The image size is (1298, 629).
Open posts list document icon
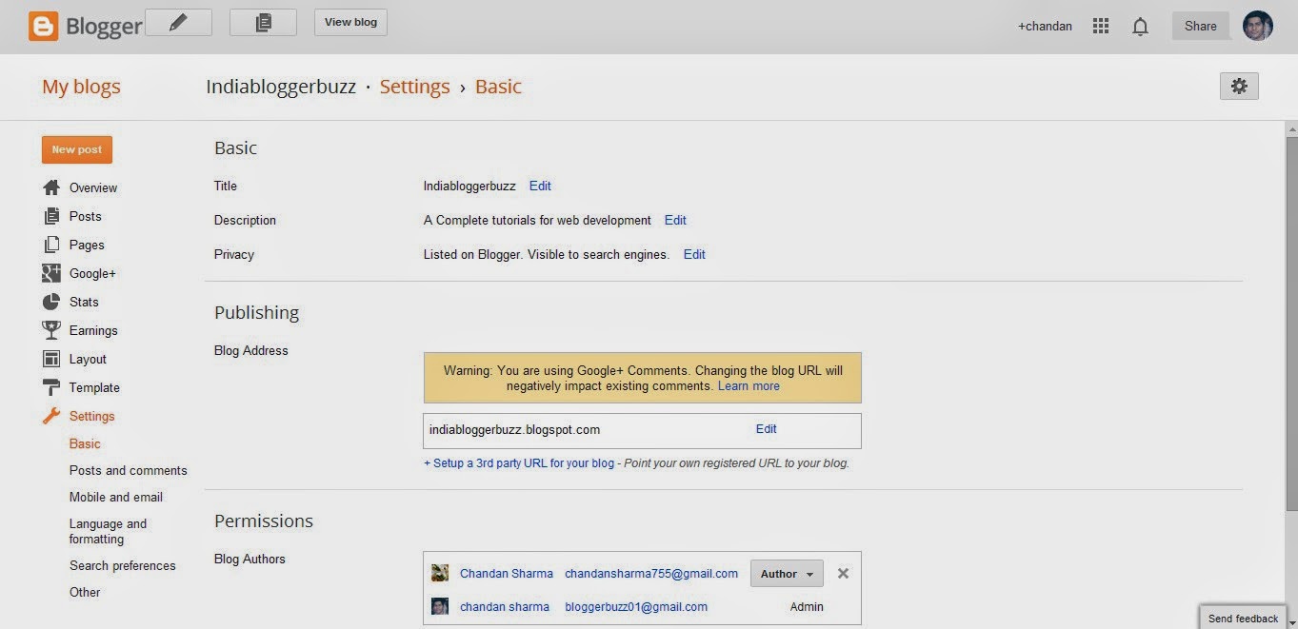[x=263, y=23]
